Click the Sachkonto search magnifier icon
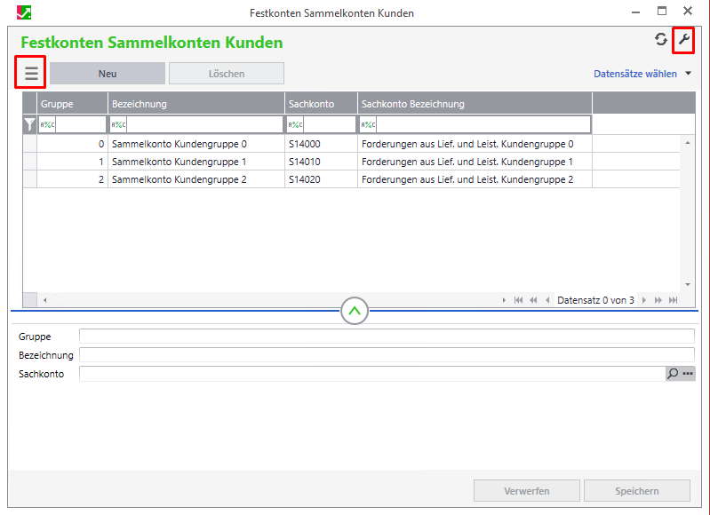Screen dimensions: 710x515 pos(673,375)
